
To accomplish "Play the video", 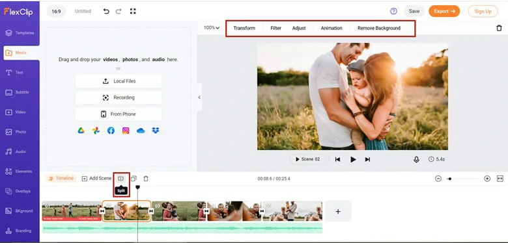I will (353, 159).
